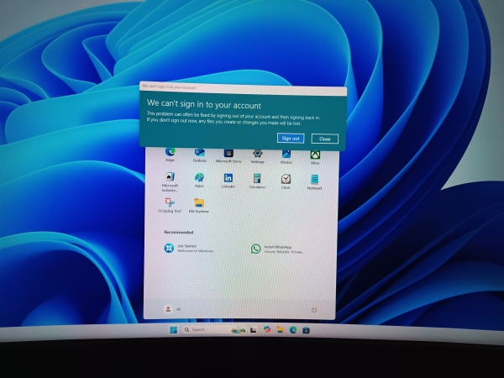Image resolution: width=504 pixels, height=378 pixels.
Task: Open File Explorer from the taskbar
Action: [280, 330]
